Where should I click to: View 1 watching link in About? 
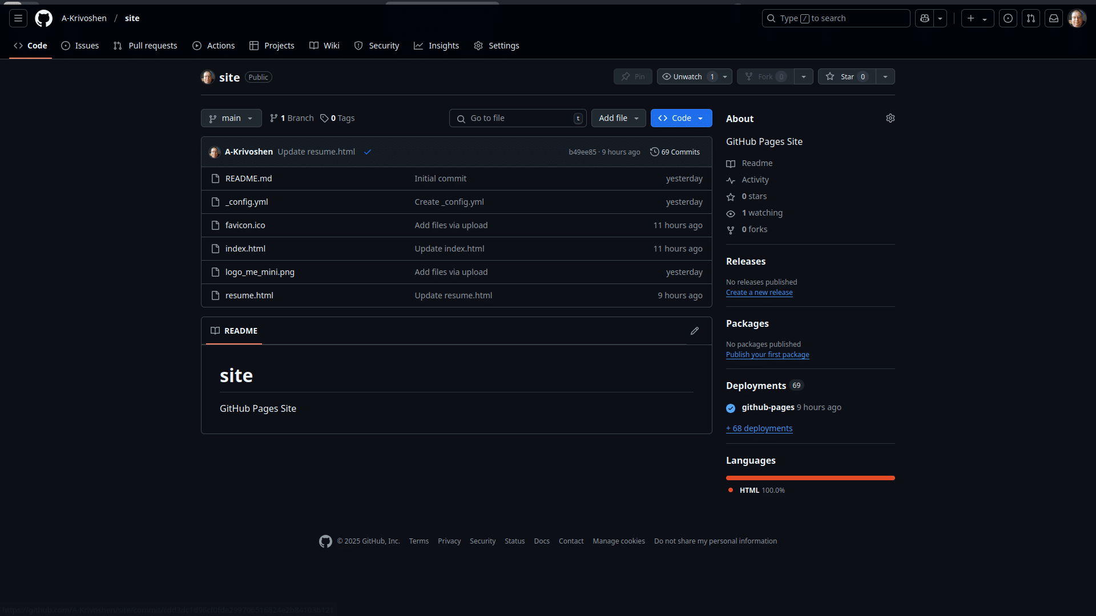pos(755,213)
